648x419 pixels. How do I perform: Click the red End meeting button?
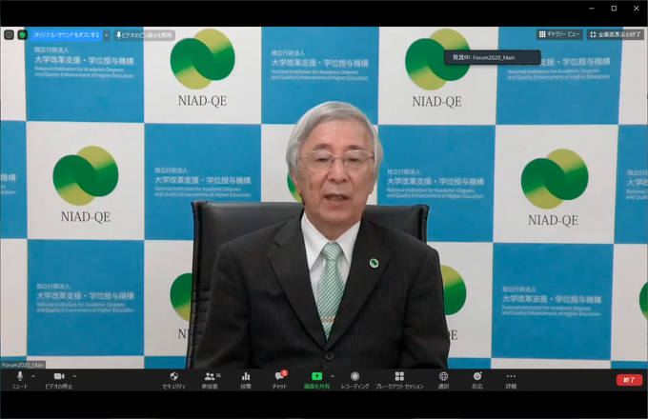pos(628,379)
